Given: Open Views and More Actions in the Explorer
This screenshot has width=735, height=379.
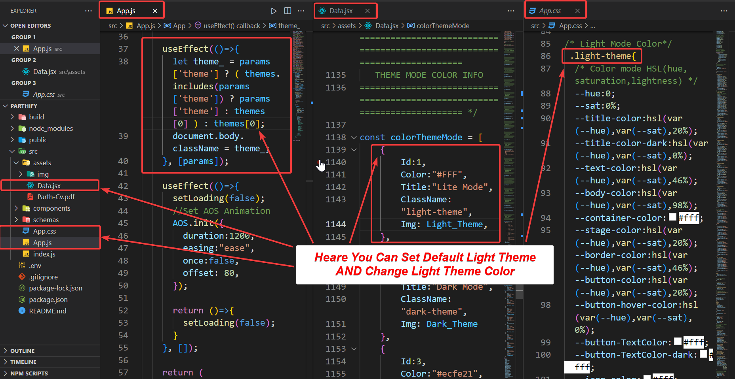Looking at the screenshot, I should click(x=88, y=11).
